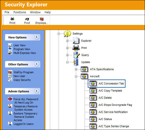145x130 pixels.
Task: Select the A/C Copy Template label
Action: tap(110, 91)
